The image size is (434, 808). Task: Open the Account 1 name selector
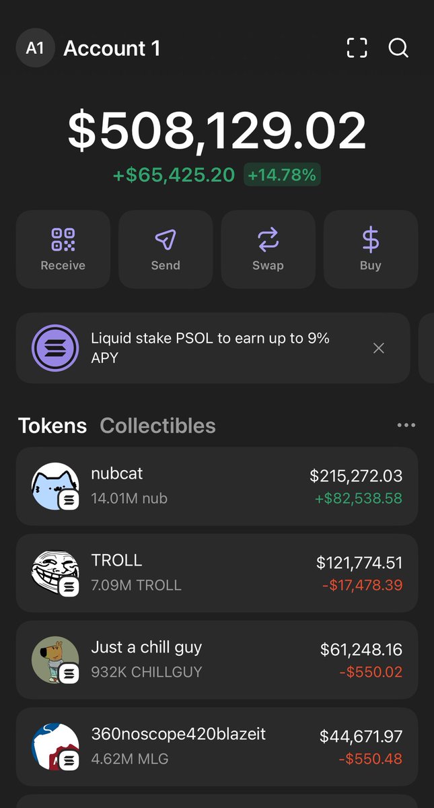(112, 48)
